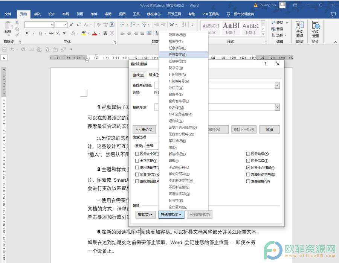Click the 更少 button

click(144, 129)
